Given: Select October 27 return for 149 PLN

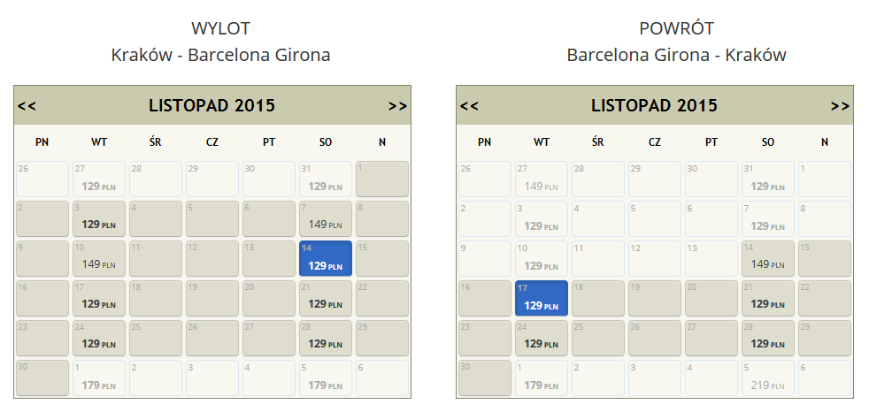Looking at the screenshot, I should pos(542,179).
